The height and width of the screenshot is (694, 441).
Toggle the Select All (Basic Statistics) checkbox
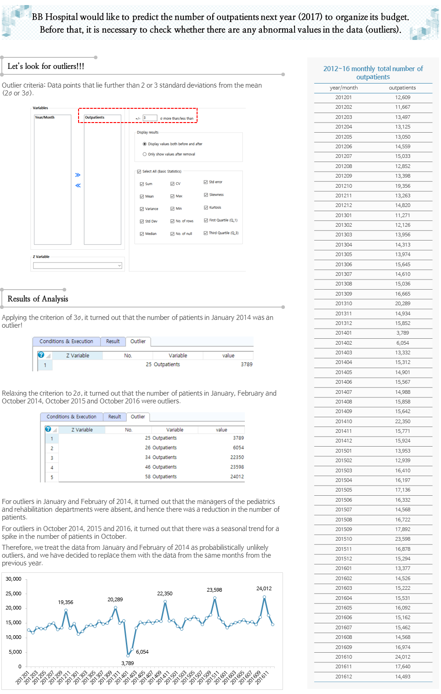pyautogui.click(x=139, y=172)
